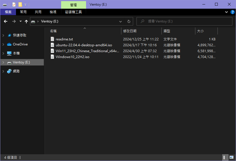
Task: Click the 搜尋 Ventoy (E:) search box
Action: point(184,21)
